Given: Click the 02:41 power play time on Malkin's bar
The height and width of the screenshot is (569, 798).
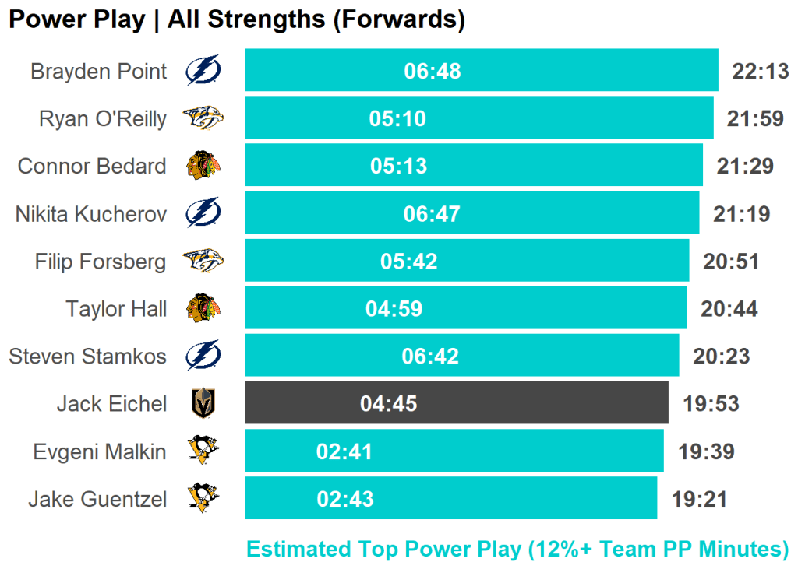Looking at the screenshot, I should [344, 451].
